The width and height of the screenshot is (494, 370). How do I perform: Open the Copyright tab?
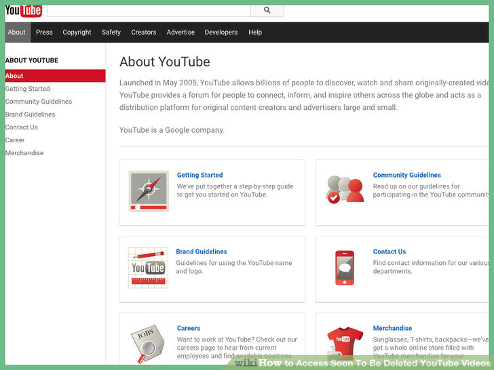(x=77, y=32)
